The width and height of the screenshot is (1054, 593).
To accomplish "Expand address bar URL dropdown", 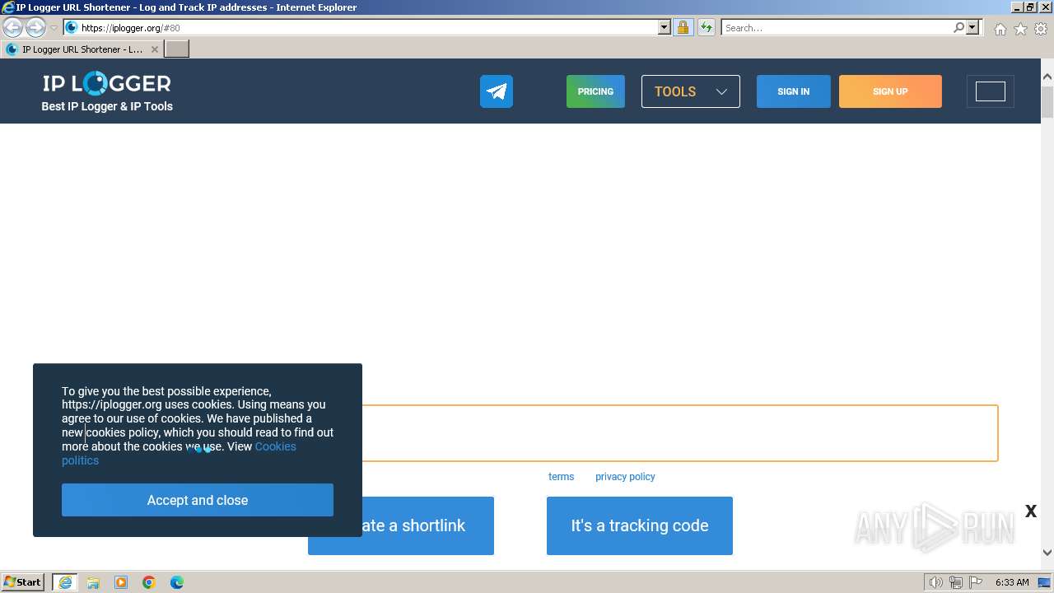I will [665, 27].
